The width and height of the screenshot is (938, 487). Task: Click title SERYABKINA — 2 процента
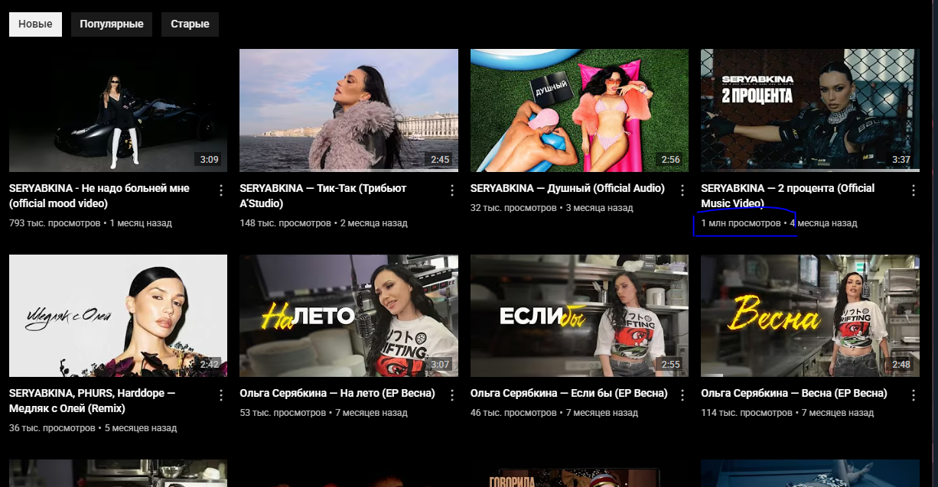(x=788, y=196)
